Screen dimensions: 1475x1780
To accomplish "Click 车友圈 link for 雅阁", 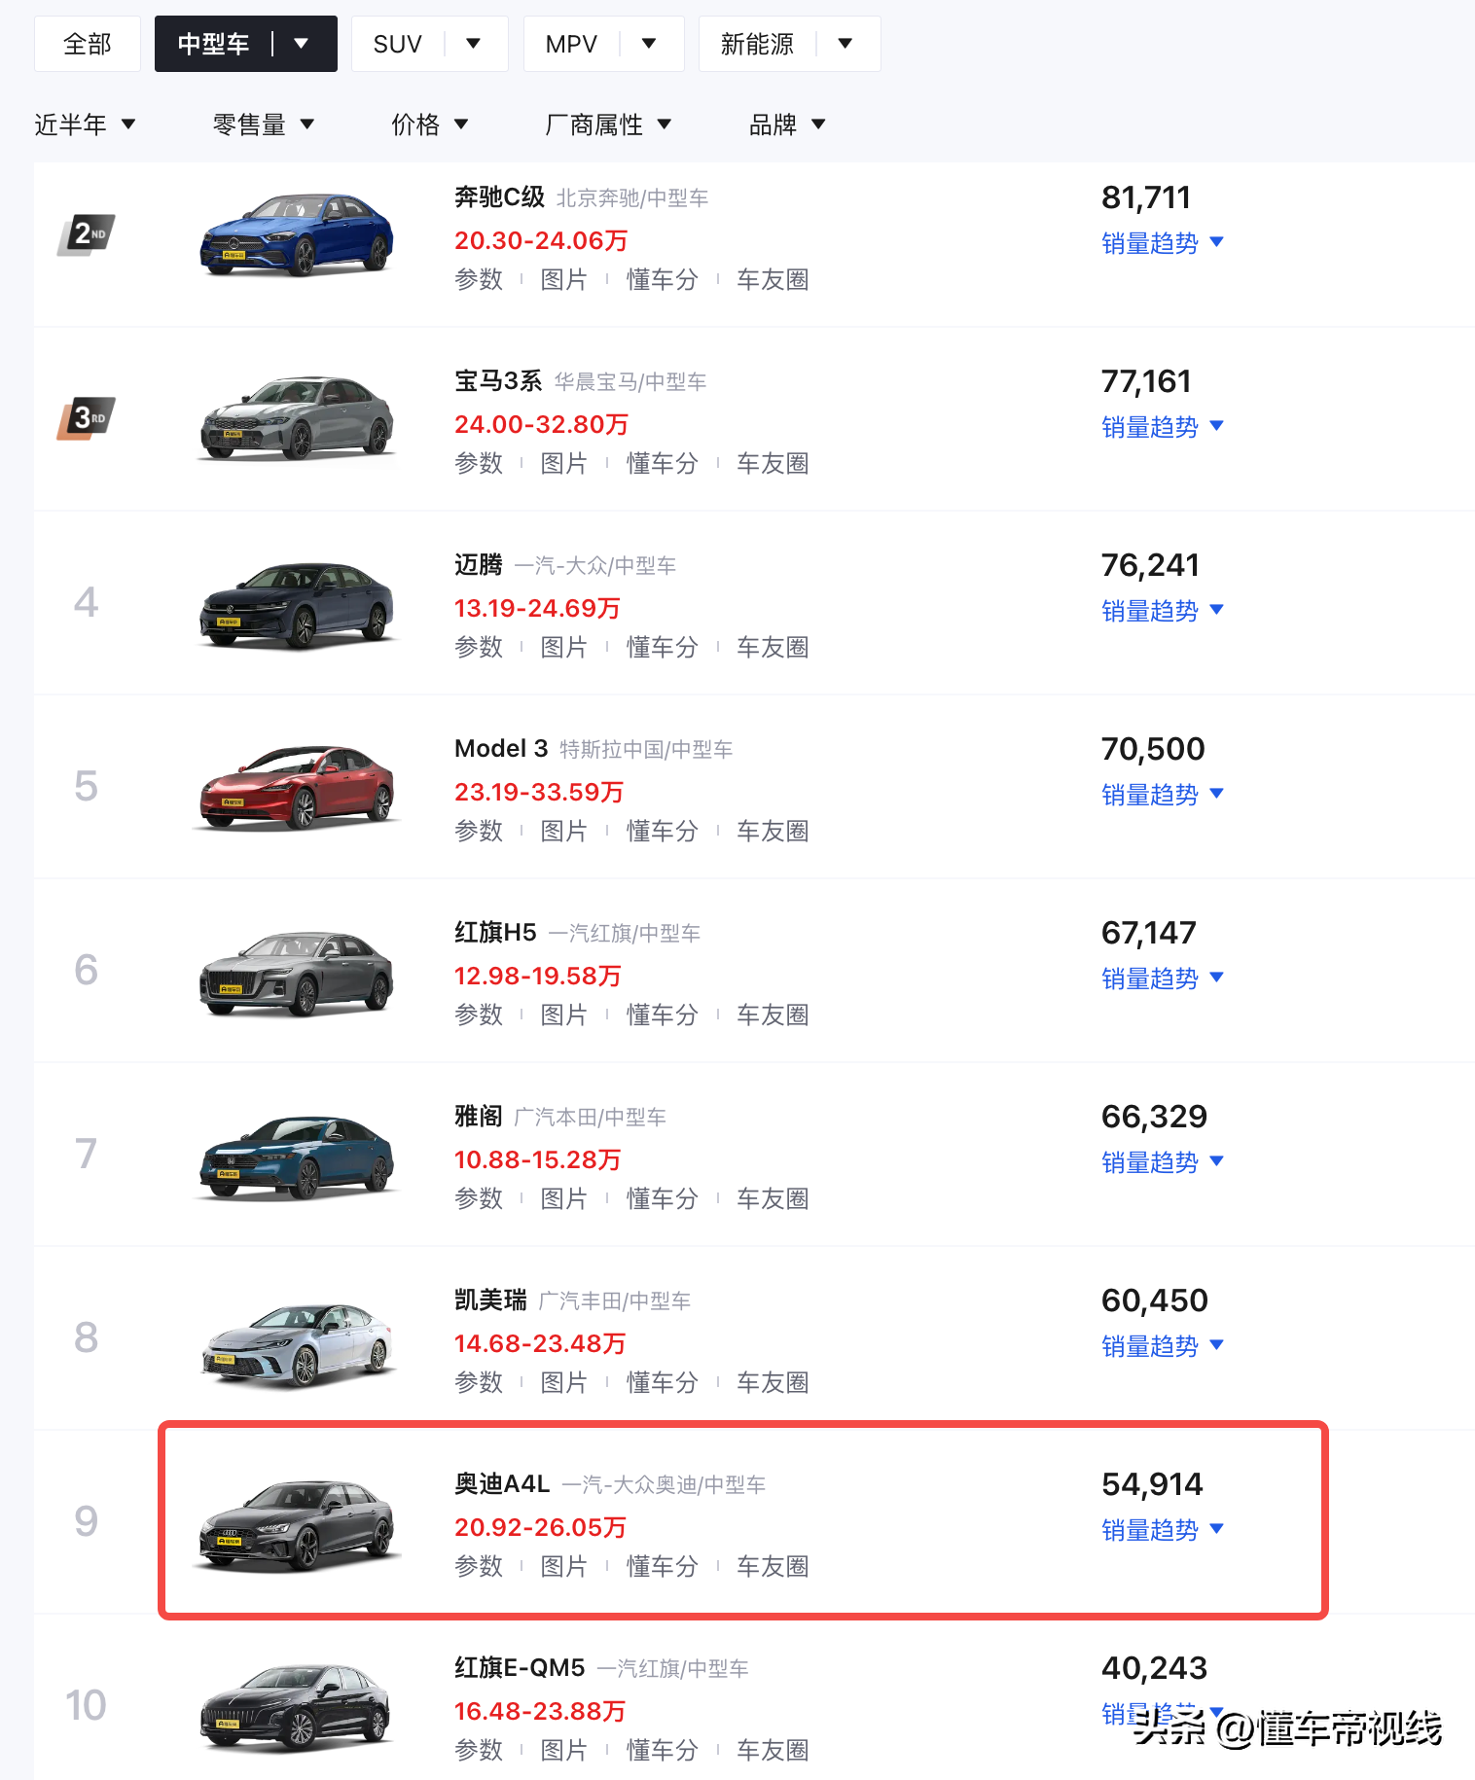I will click(773, 1199).
